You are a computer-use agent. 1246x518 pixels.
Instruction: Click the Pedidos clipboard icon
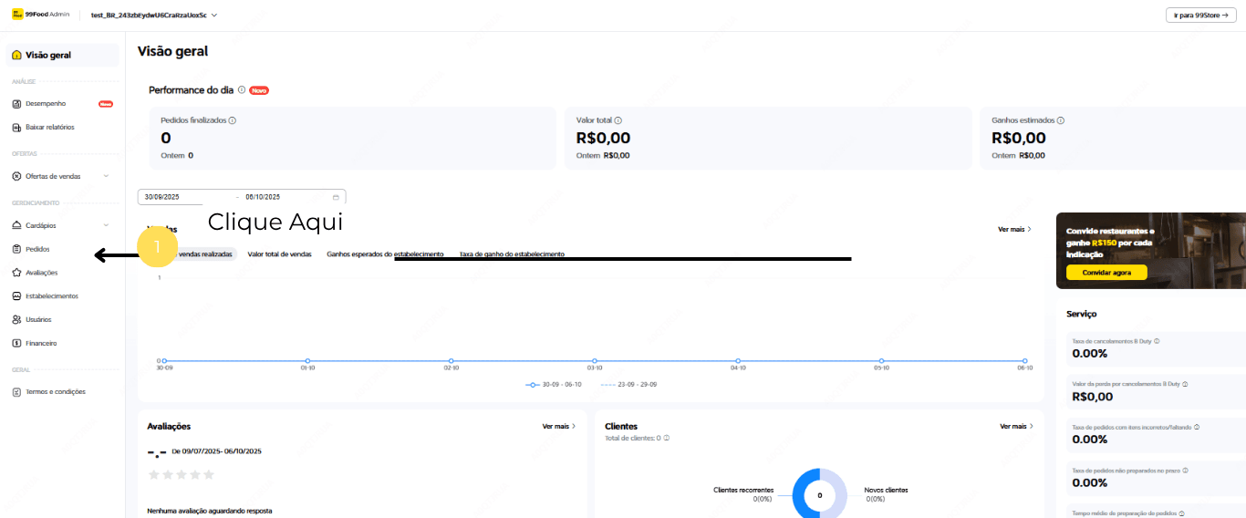[x=16, y=249]
